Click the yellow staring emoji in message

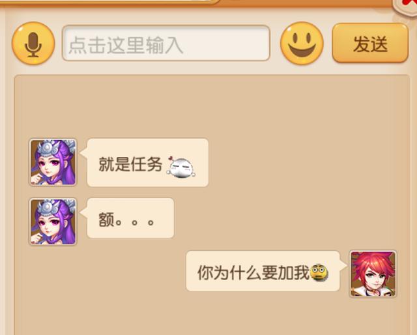319,272
